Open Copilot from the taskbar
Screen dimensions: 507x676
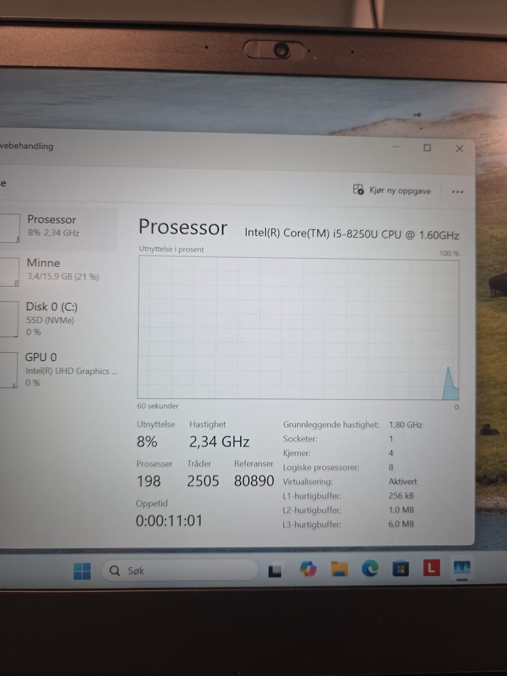pyautogui.click(x=308, y=569)
